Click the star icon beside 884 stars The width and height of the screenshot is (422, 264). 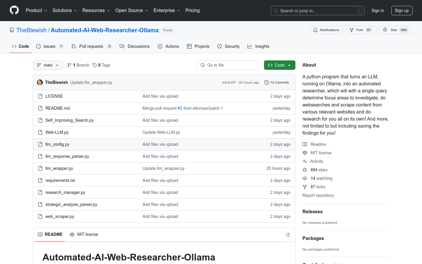[305, 170]
